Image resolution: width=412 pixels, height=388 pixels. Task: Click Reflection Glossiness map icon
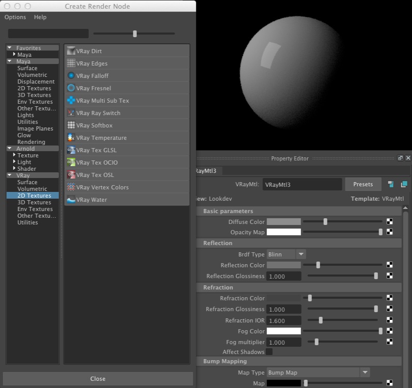pos(390,276)
